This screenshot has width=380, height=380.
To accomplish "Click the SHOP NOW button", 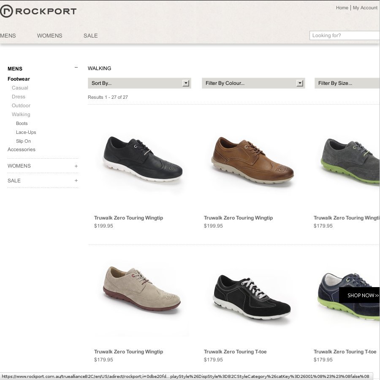I will pyautogui.click(x=359, y=295).
